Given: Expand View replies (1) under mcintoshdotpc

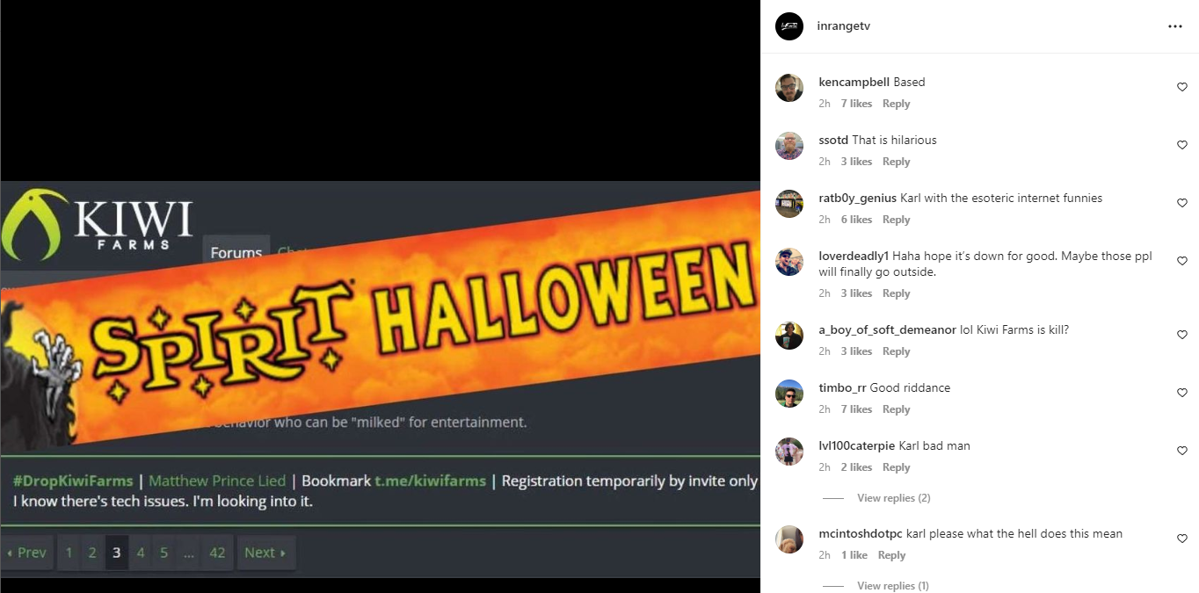Looking at the screenshot, I should (892, 586).
